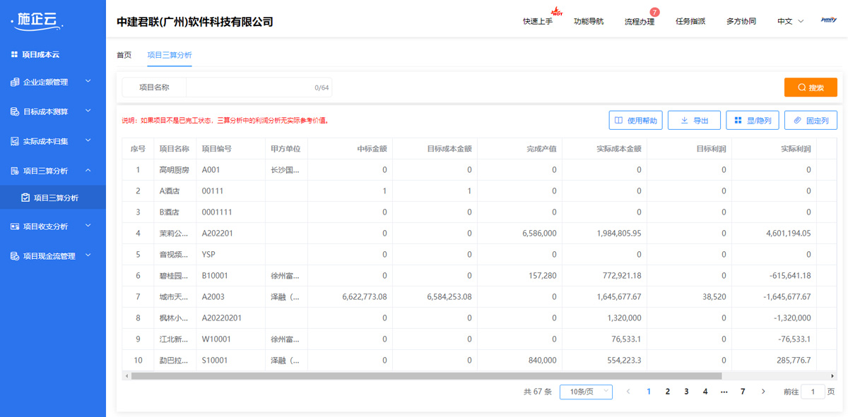Click project code A202201 cell
The width and height of the screenshot is (848, 417).
pyautogui.click(x=230, y=234)
